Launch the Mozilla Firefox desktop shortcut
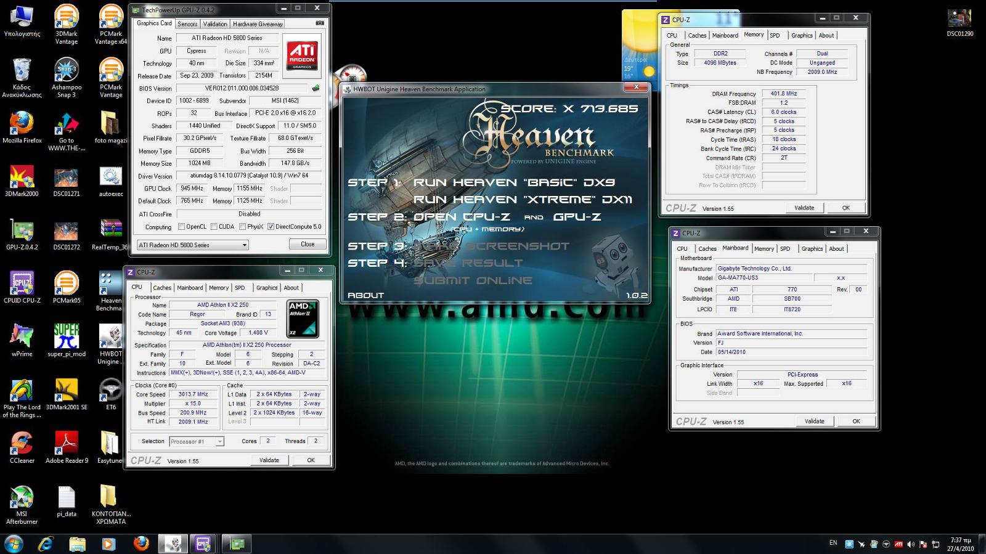The width and height of the screenshot is (986, 554). pos(22,128)
